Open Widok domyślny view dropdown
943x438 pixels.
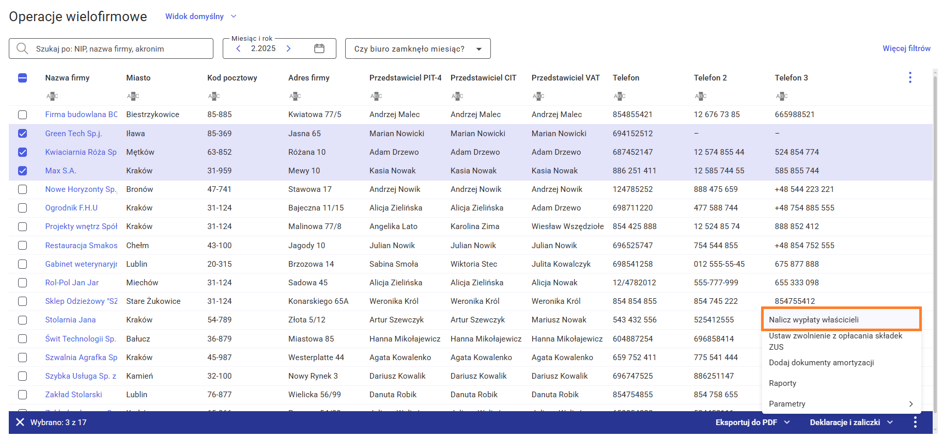[x=201, y=17]
